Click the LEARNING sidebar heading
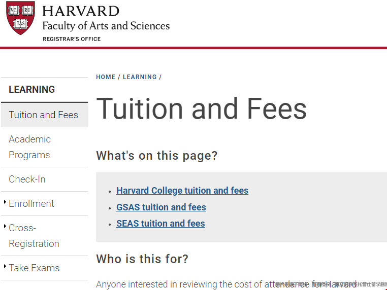The height and width of the screenshot is (290, 387). pyautogui.click(x=32, y=90)
